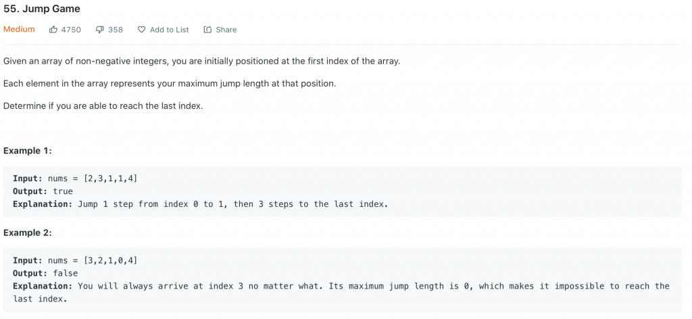Viewport: 692px width, 319px height.
Task: Click the Example 2 heading
Action: [x=28, y=232]
